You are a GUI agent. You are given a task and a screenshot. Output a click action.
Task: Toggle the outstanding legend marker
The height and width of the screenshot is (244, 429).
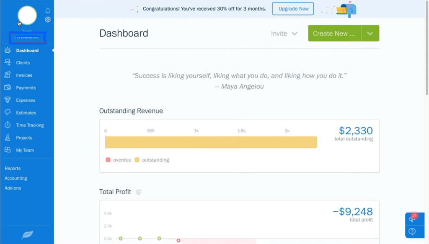click(x=137, y=160)
